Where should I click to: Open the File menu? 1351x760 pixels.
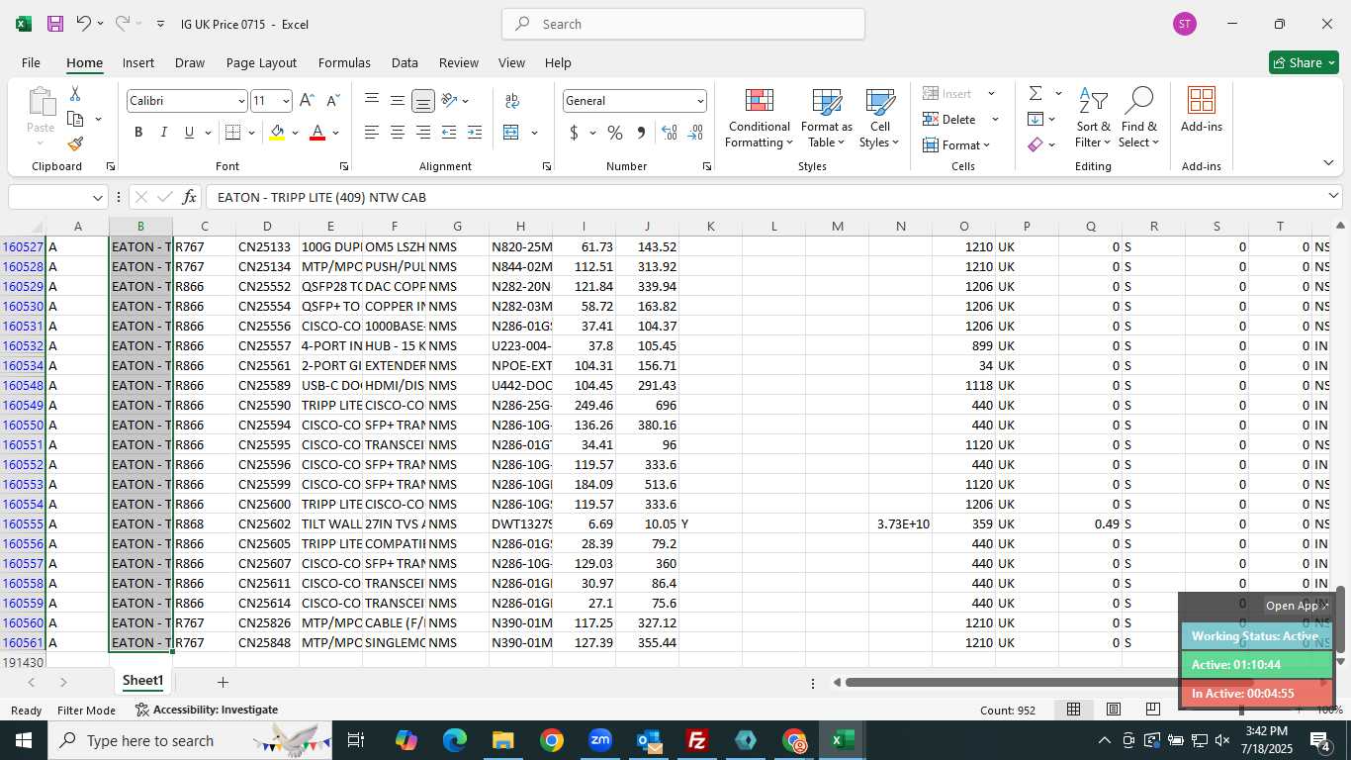(32, 62)
